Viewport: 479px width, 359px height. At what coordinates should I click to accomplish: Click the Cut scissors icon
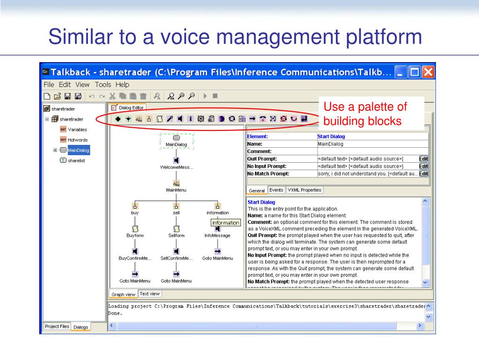point(112,96)
